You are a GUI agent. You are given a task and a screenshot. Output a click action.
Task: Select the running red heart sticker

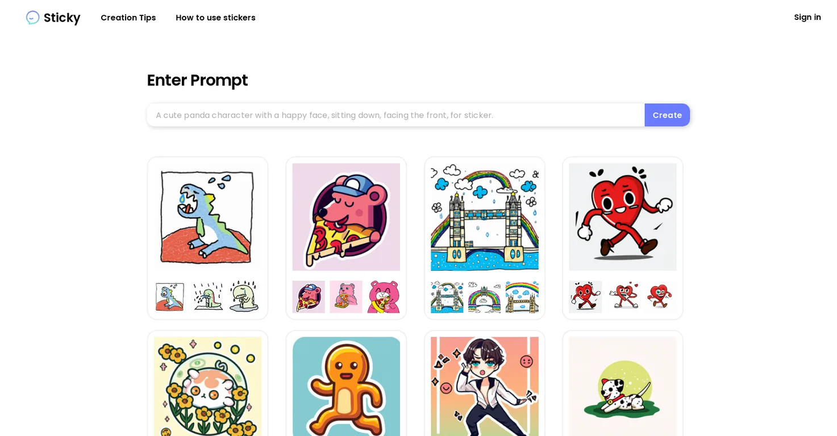click(x=623, y=217)
